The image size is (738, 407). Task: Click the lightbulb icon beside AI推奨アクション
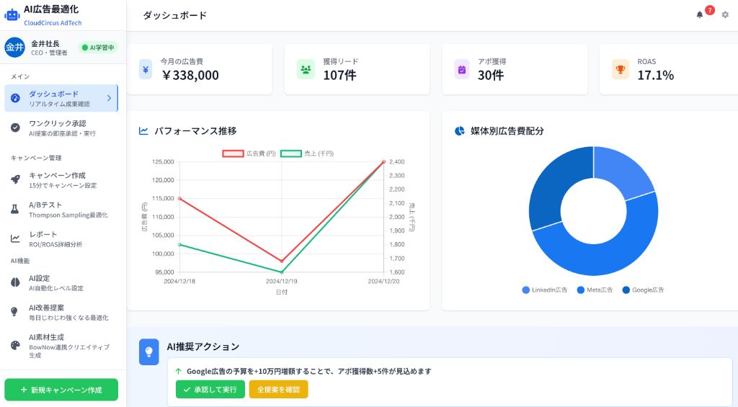pyautogui.click(x=148, y=352)
